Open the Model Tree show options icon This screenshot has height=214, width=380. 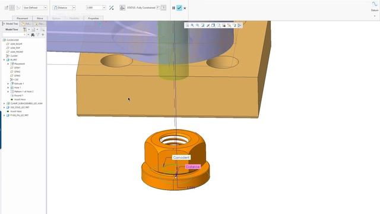tap(33, 30)
